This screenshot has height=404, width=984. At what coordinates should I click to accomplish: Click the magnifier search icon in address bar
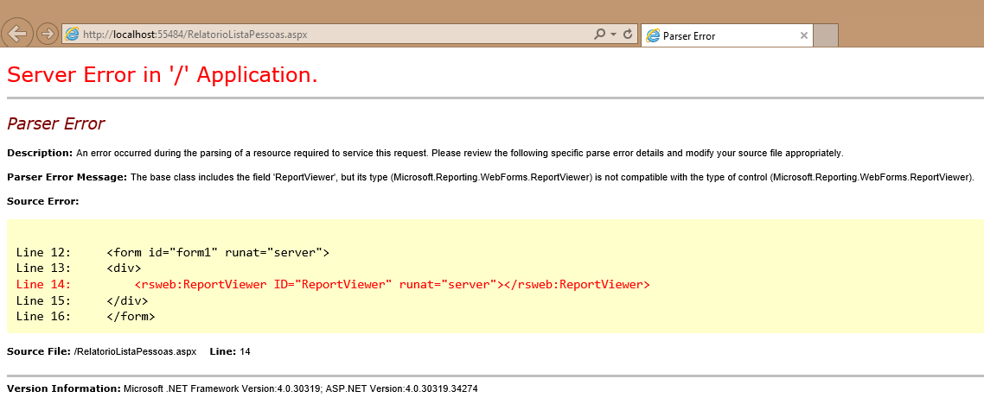[x=599, y=35]
